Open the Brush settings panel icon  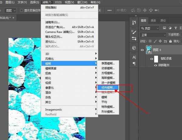tap(134, 31)
